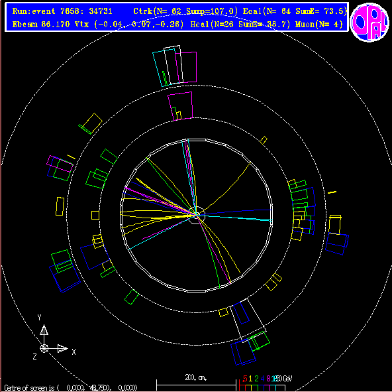392x392 pixels.
Task: Click the small yellow square left of tracker
Action: point(95,216)
